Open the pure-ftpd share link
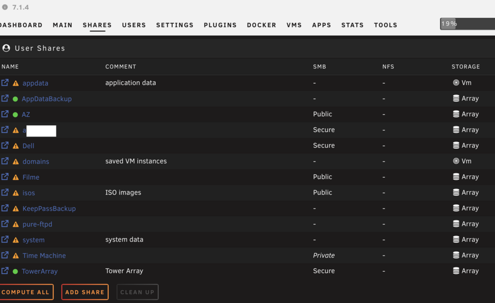495x303 pixels. click(37, 224)
